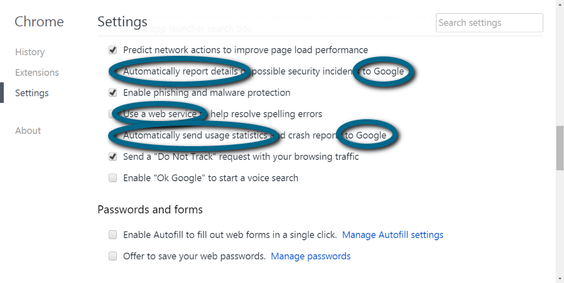The width and height of the screenshot is (564, 283).
Task: Click the Manage passwords link
Action: [x=310, y=256]
